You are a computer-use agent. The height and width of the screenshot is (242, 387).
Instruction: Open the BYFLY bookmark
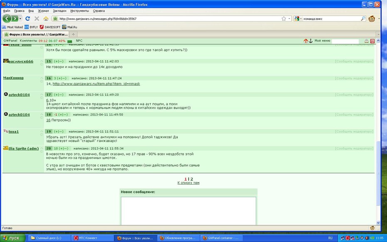coord(31,27)
